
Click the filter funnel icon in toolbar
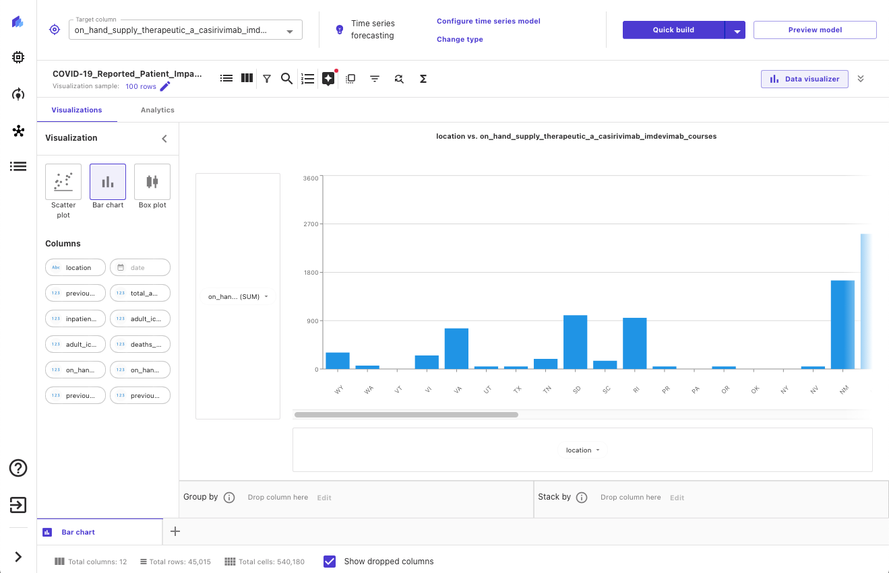click(267, 79)
